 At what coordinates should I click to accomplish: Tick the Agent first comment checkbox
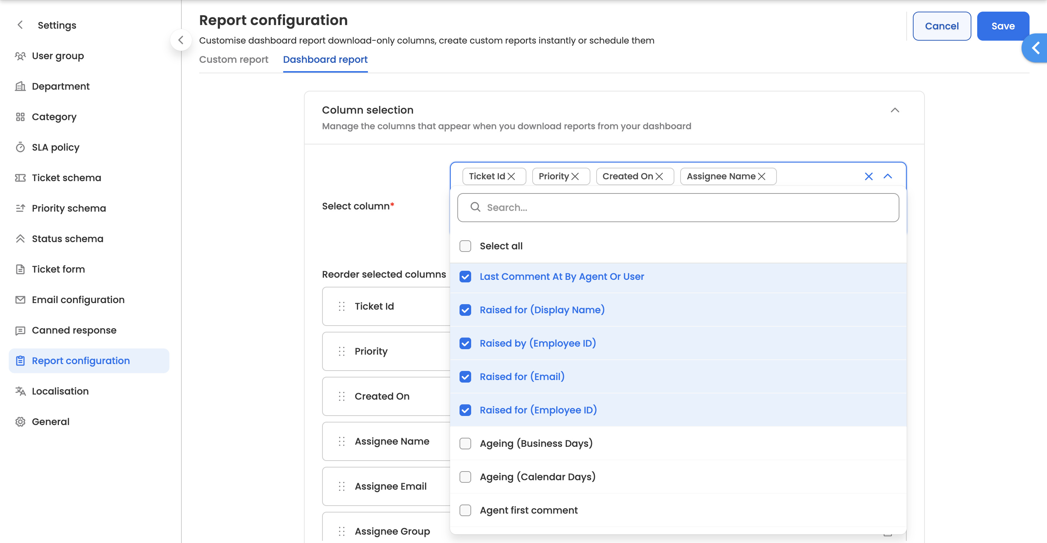(465, 510)
